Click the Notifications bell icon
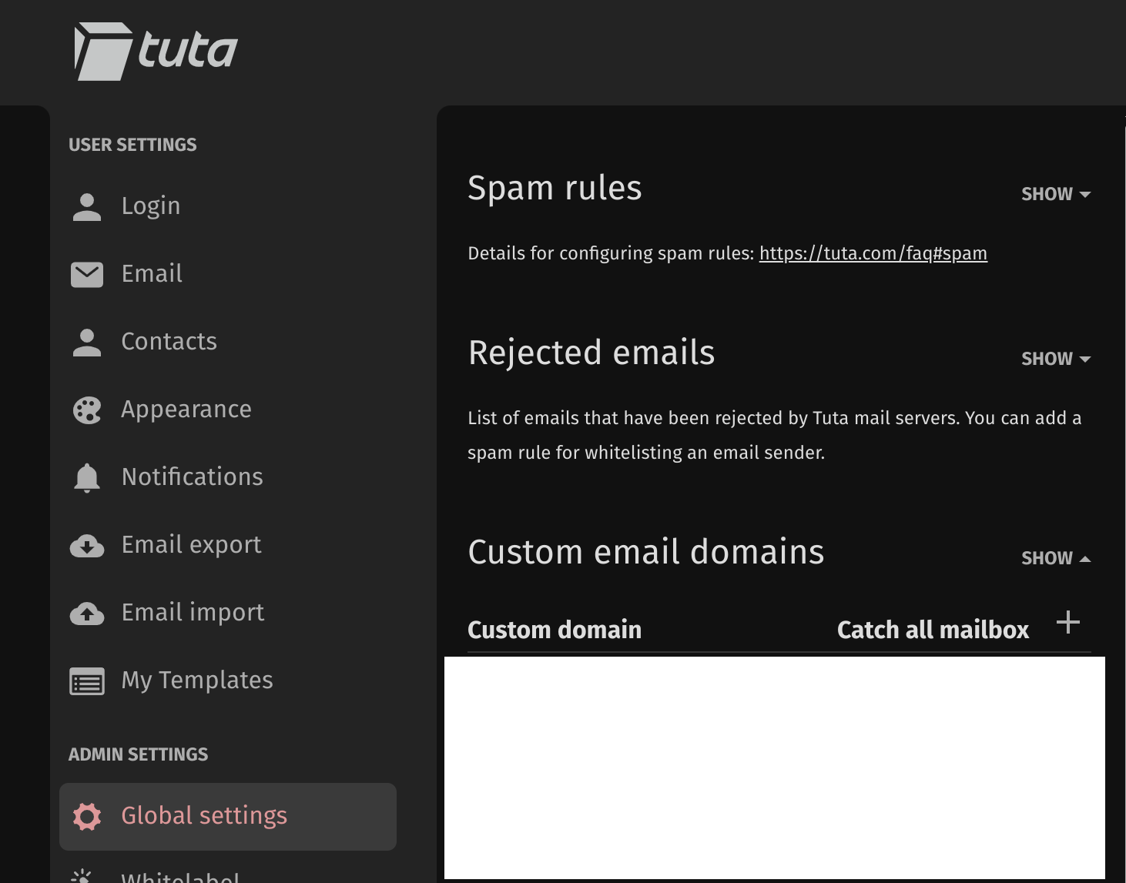Screen dimensions: 1126x883 pos(87,477)
